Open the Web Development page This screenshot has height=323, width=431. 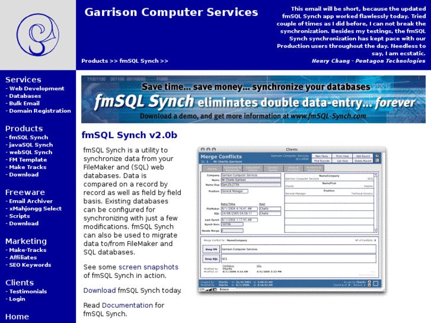37,88
